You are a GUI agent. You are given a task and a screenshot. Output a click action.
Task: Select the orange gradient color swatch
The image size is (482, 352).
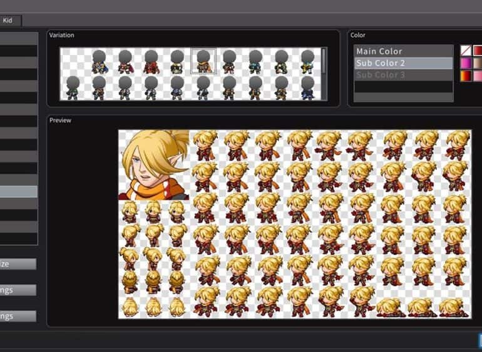pyautogui.click(x=466, y=76)
